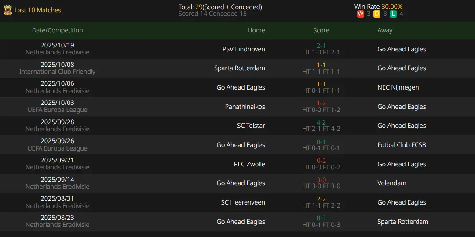Viewport: 475px width, 237px height.
Task: Click Sparta Rotterdam home team in friendly match
Action: click(239, 68)
